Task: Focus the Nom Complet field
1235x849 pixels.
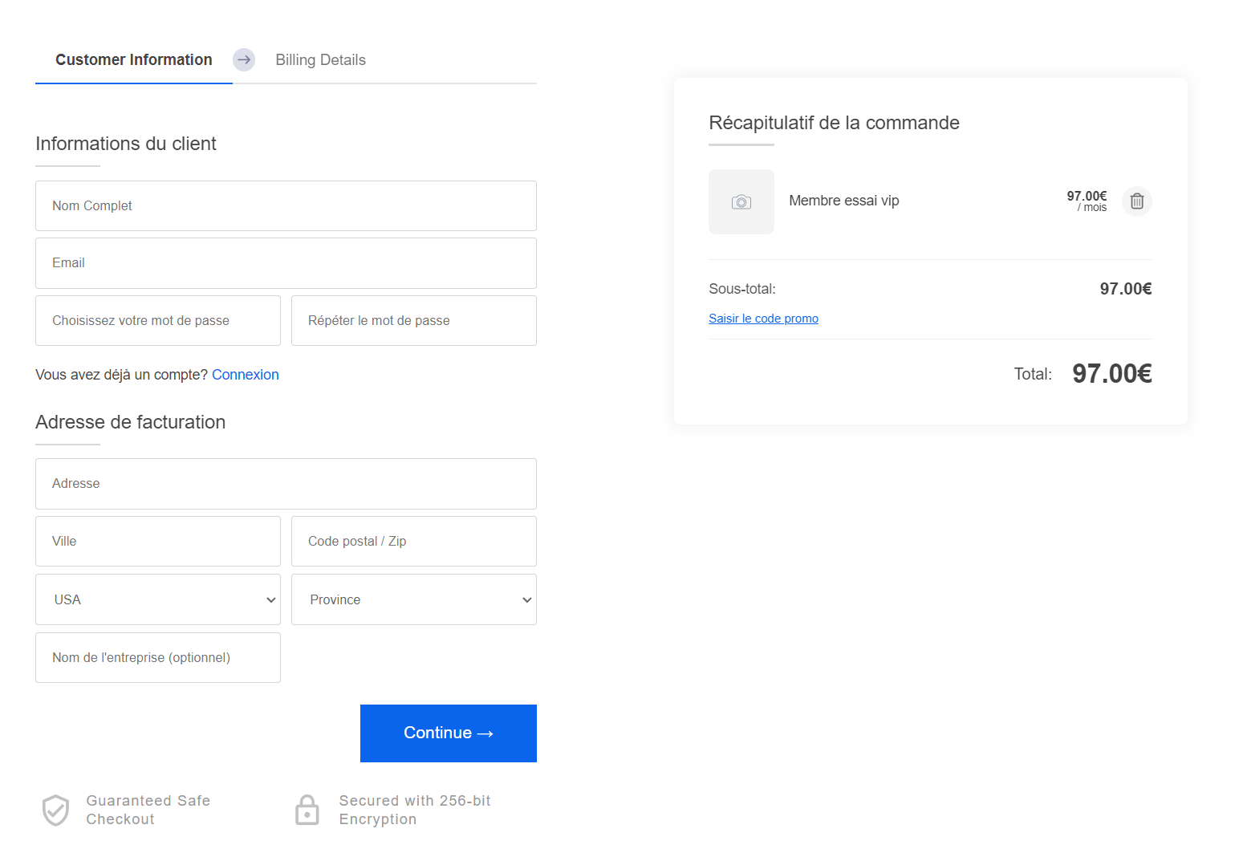Action: coord(286,206)
